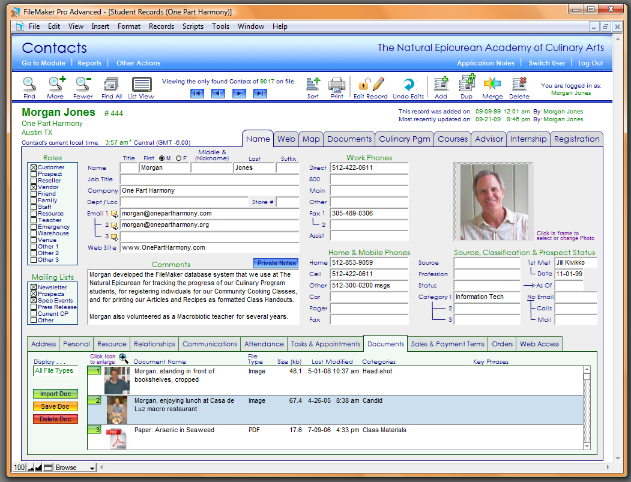This screenshot has width=631, height=482.
Task: Click the zoom-in mountains icon in status bar
Action: (38, 468)
